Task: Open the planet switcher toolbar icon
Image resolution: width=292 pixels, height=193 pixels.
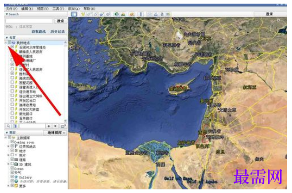Action: [132, 14]
